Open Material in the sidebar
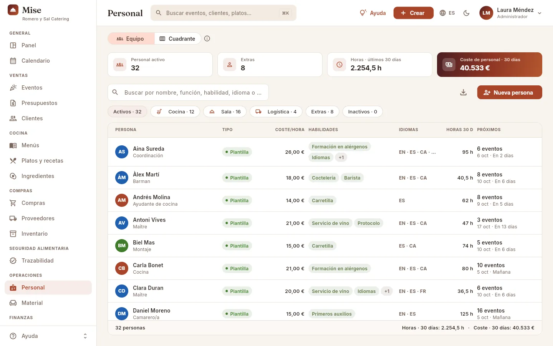Image resolution: width=553 pixels, height=346 pixels. (48, 303)
